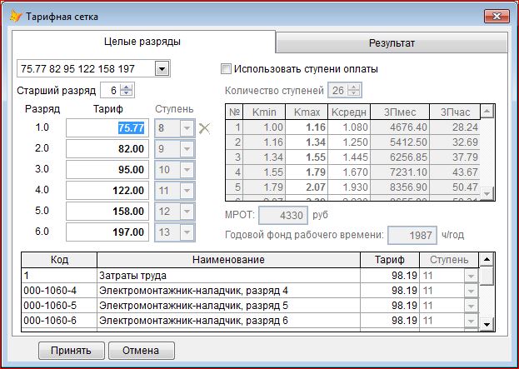Click the tariff field with 75.77
The image size is (519, 369).
tap(107, 128)
